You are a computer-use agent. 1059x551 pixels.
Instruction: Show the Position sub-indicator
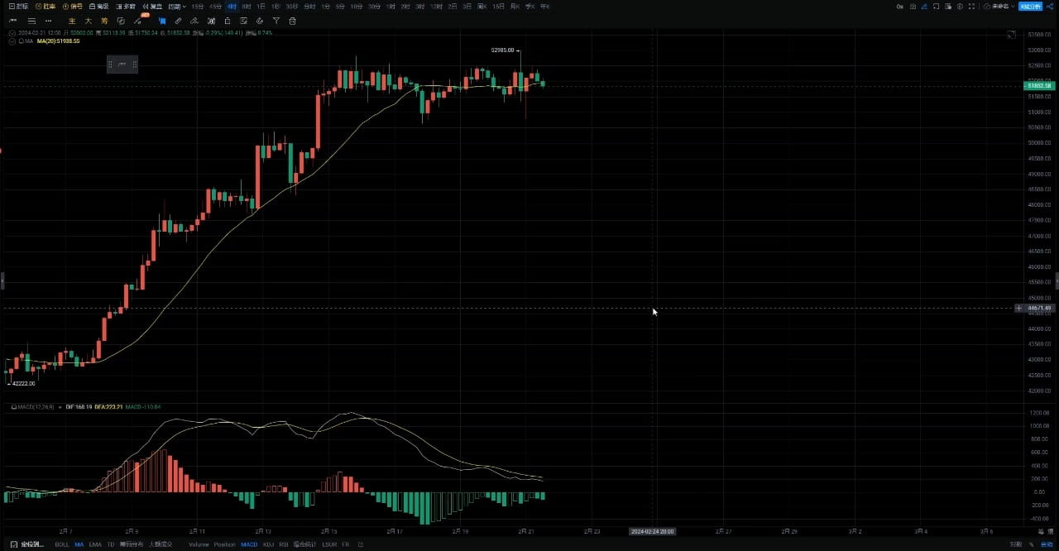click(224, 544)
